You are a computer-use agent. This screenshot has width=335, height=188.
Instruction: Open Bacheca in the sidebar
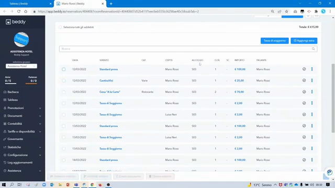13,92
